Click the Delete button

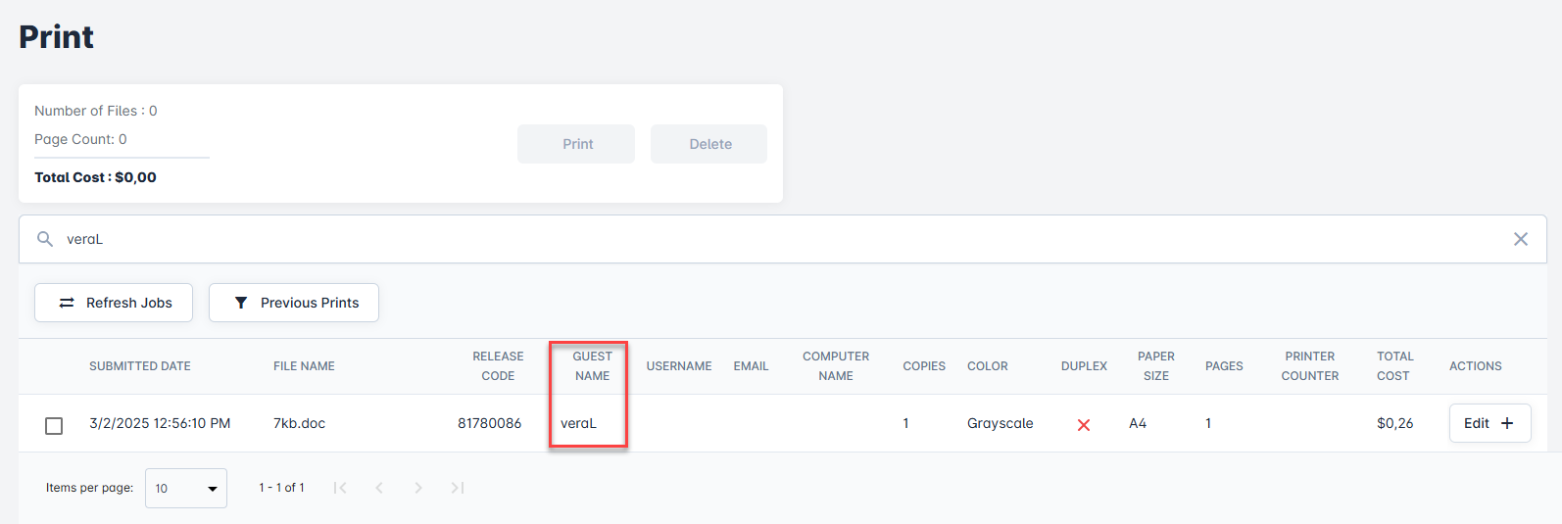click(x=708, y=144)
